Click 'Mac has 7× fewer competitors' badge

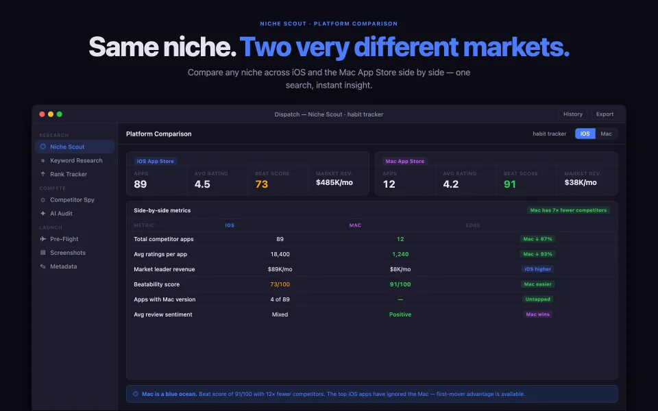tap(568, 210)
